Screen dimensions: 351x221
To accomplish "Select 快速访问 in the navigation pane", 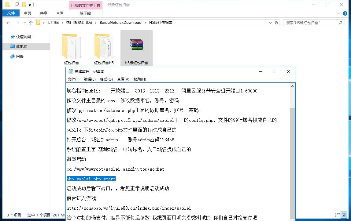I will (x=23, y=37).
